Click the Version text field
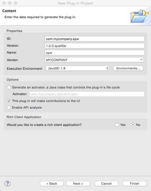The width and height of the screenshot is (151, 191). pos(95,46)
